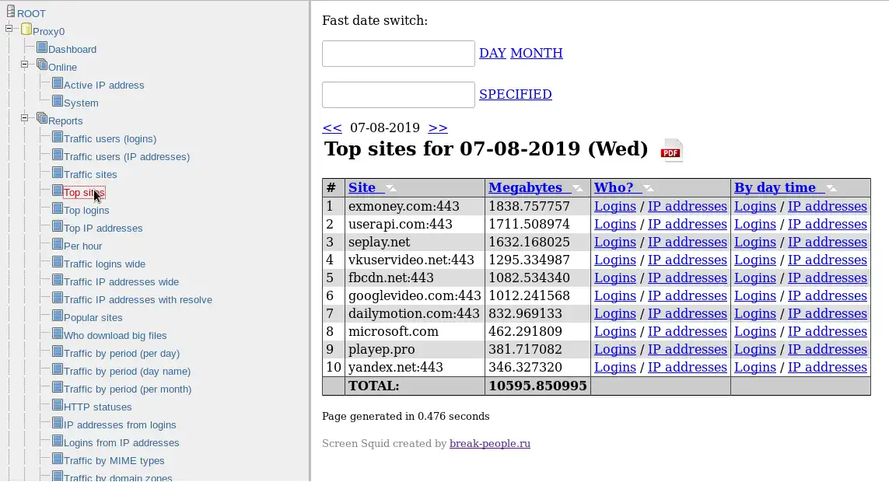Open Traffic by period (per month)
The image size is (889, 482).
coord(128,389)
